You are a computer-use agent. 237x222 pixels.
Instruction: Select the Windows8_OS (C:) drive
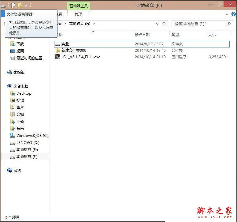[32, 135]
